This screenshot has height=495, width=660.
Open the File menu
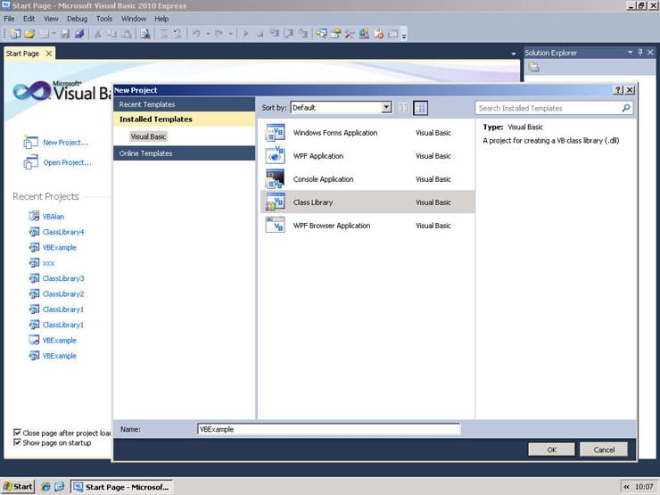pyautogui.click(x=9, y=19)
